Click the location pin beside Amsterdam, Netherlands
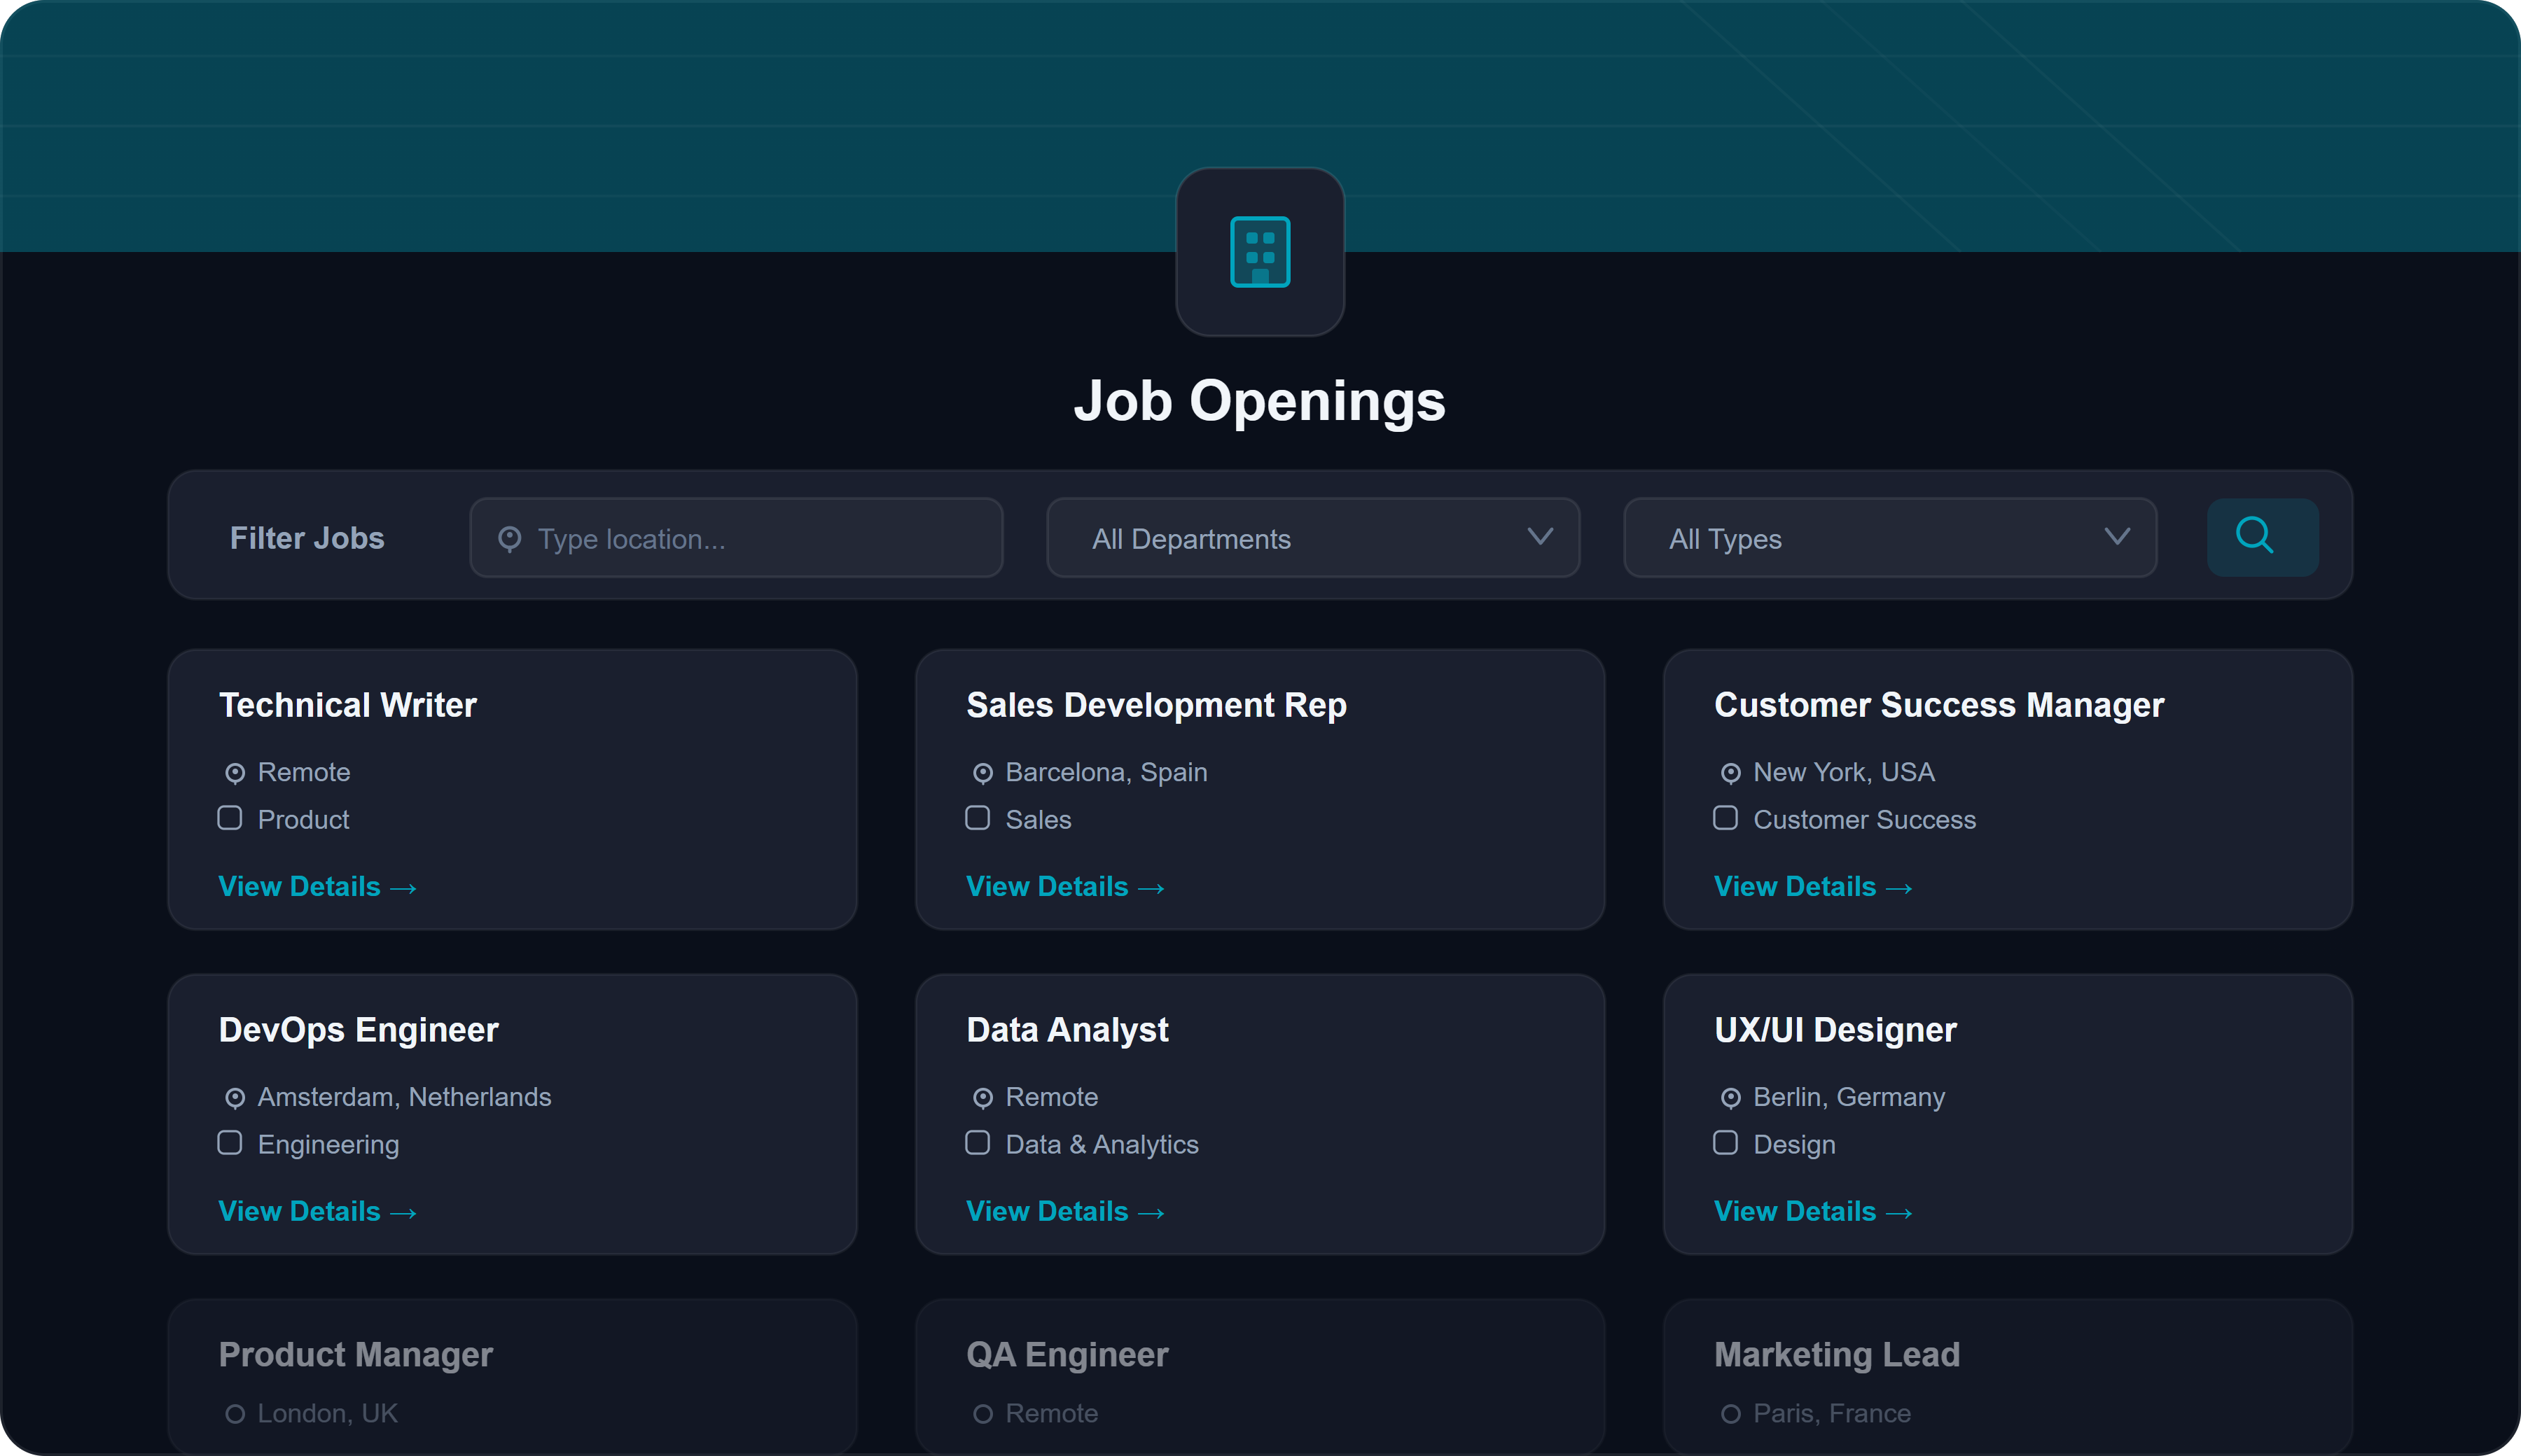2521x1456 pixels. (235, 1098)
